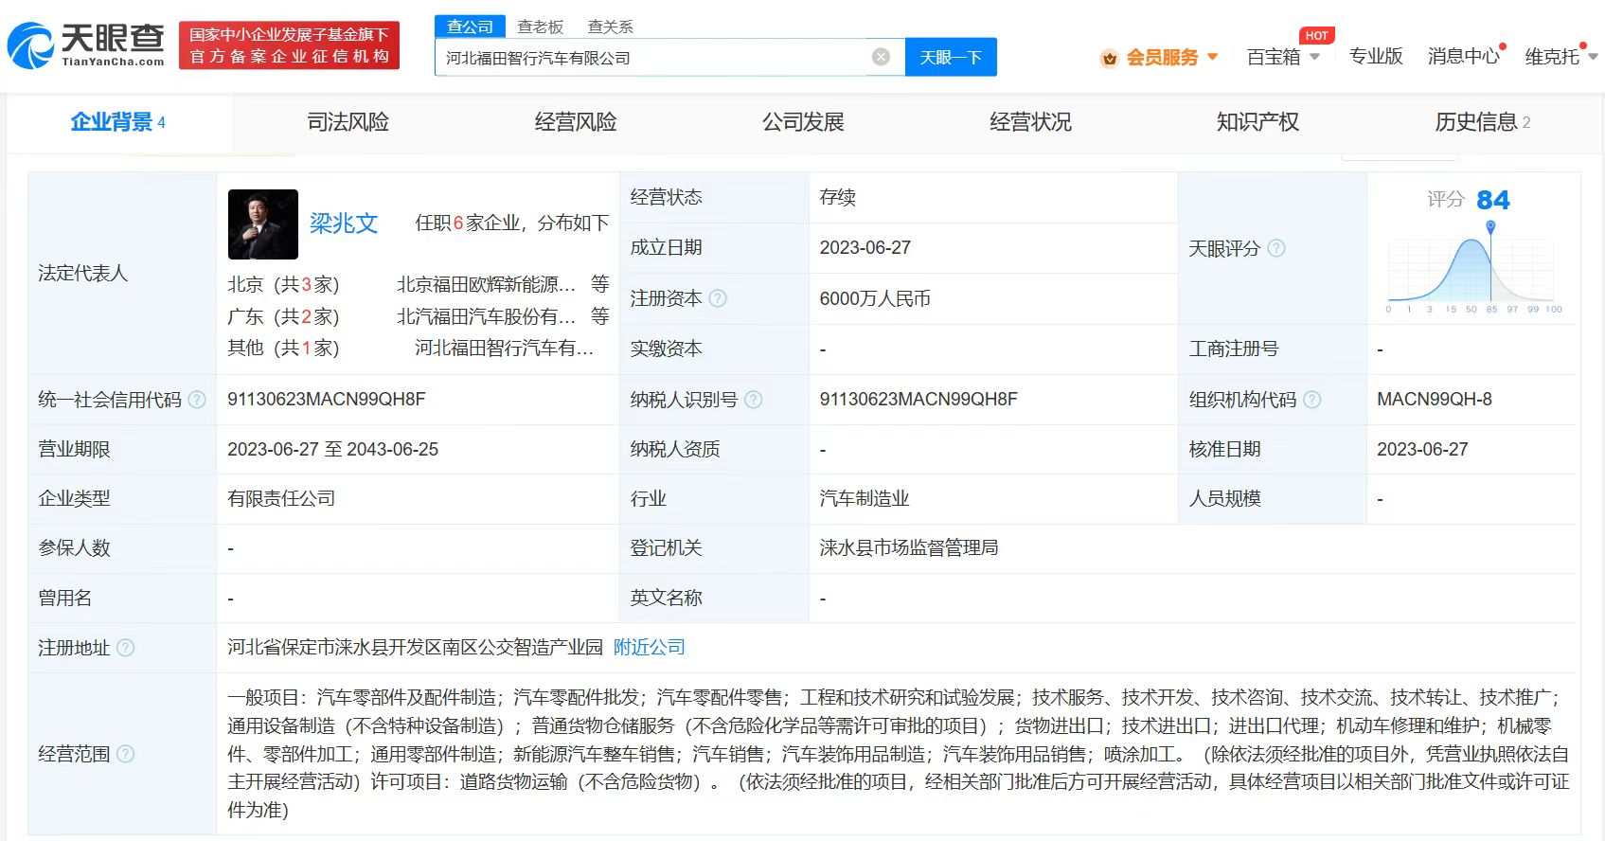This screenshot has width=1605, height=841.
Task: Open the 公司发展 tab
Action: tap(803, 122)
